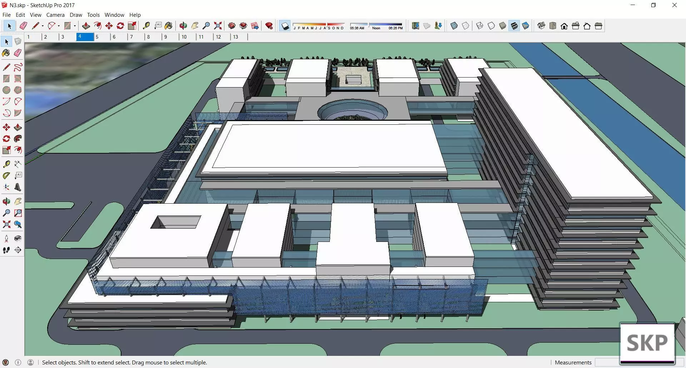686x368 pixels.
Task: Open the 3D Warehouse get-models icon
Action: tap(232, 26)
